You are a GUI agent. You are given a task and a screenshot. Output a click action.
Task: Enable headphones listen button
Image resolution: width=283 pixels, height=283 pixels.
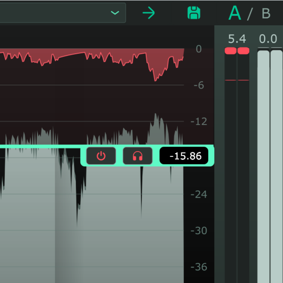pos(138,156)
